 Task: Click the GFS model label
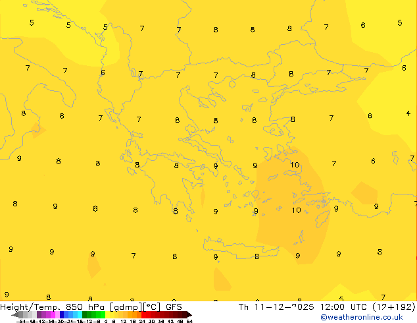pyautogui.click(x=174, y=307)
